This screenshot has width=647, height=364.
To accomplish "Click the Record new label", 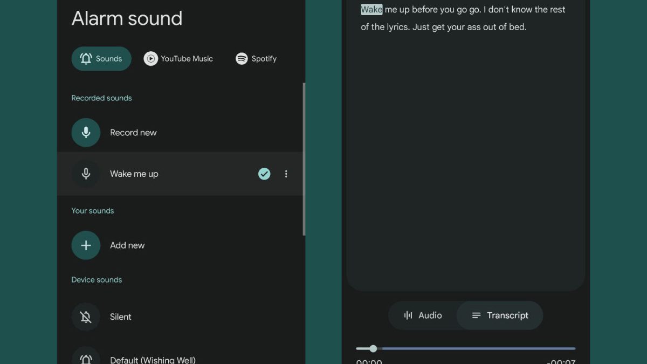I will (133, 133).
